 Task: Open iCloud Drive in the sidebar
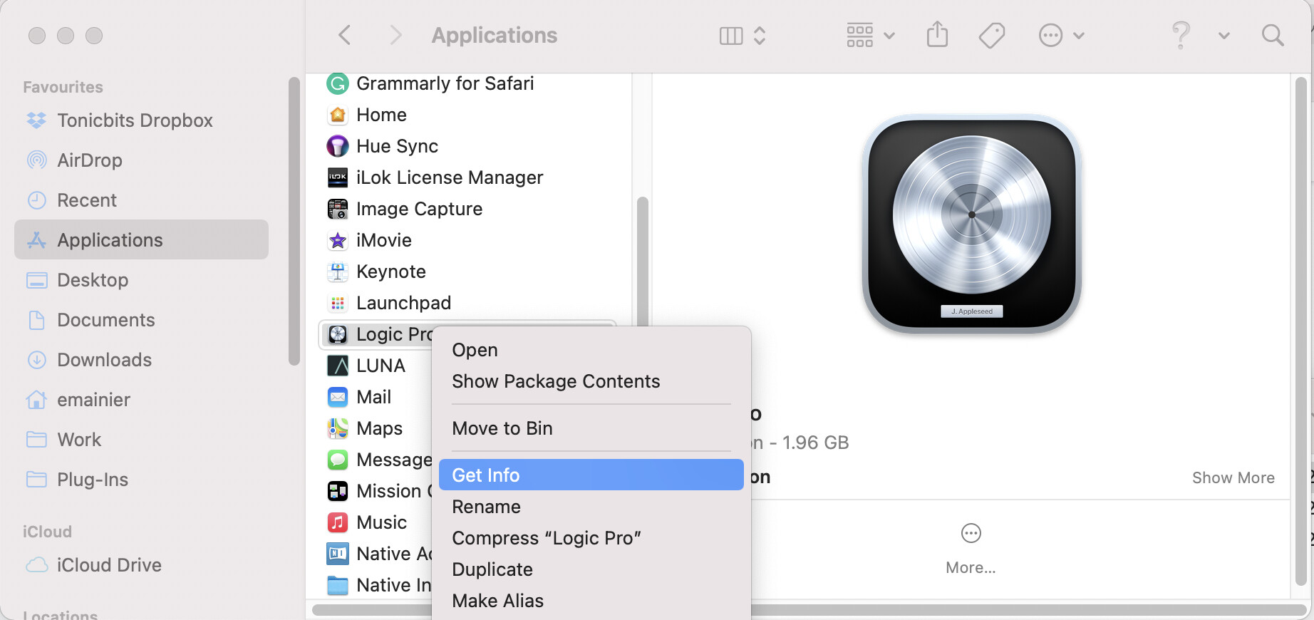141,565
